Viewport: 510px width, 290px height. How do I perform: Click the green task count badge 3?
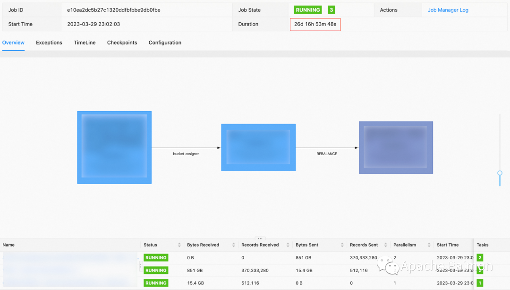point(331,10)
